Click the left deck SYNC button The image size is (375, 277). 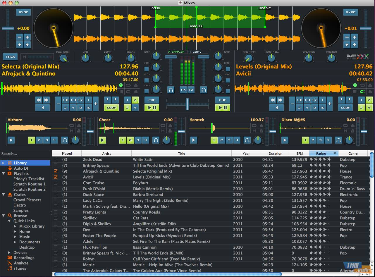click(x=23, y=12)
